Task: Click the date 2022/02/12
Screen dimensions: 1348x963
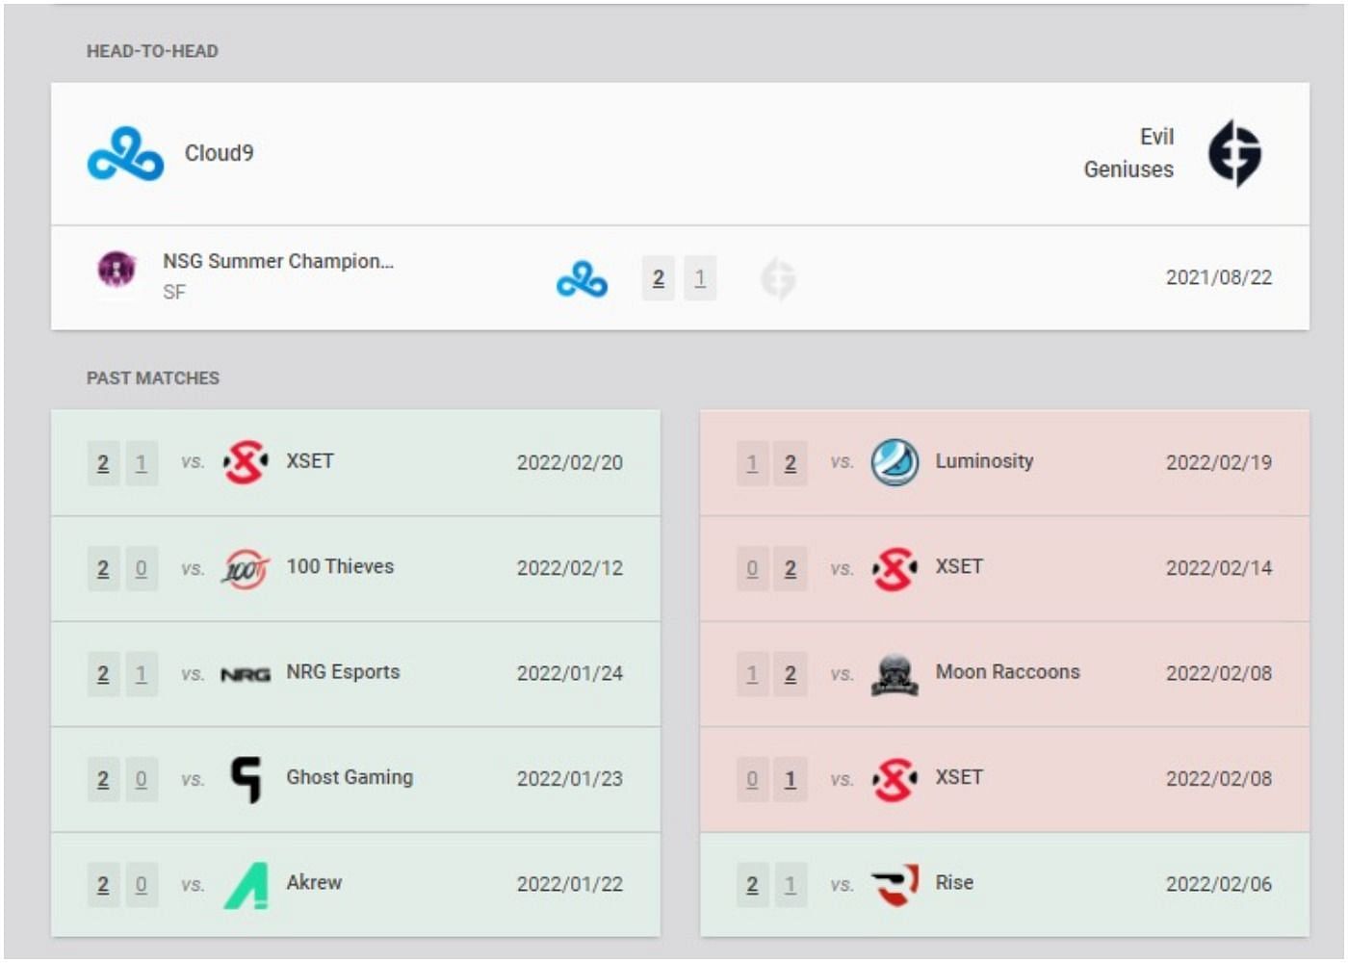Action: click(570, 568)
